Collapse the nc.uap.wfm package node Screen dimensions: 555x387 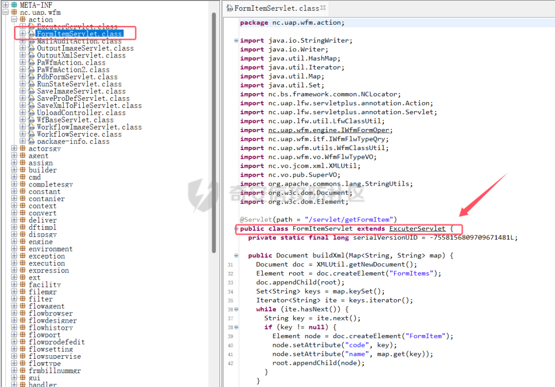click(6, 12)
